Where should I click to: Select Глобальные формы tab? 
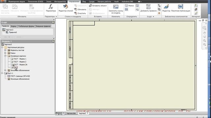pyautogui.click(x=26, y=26)
